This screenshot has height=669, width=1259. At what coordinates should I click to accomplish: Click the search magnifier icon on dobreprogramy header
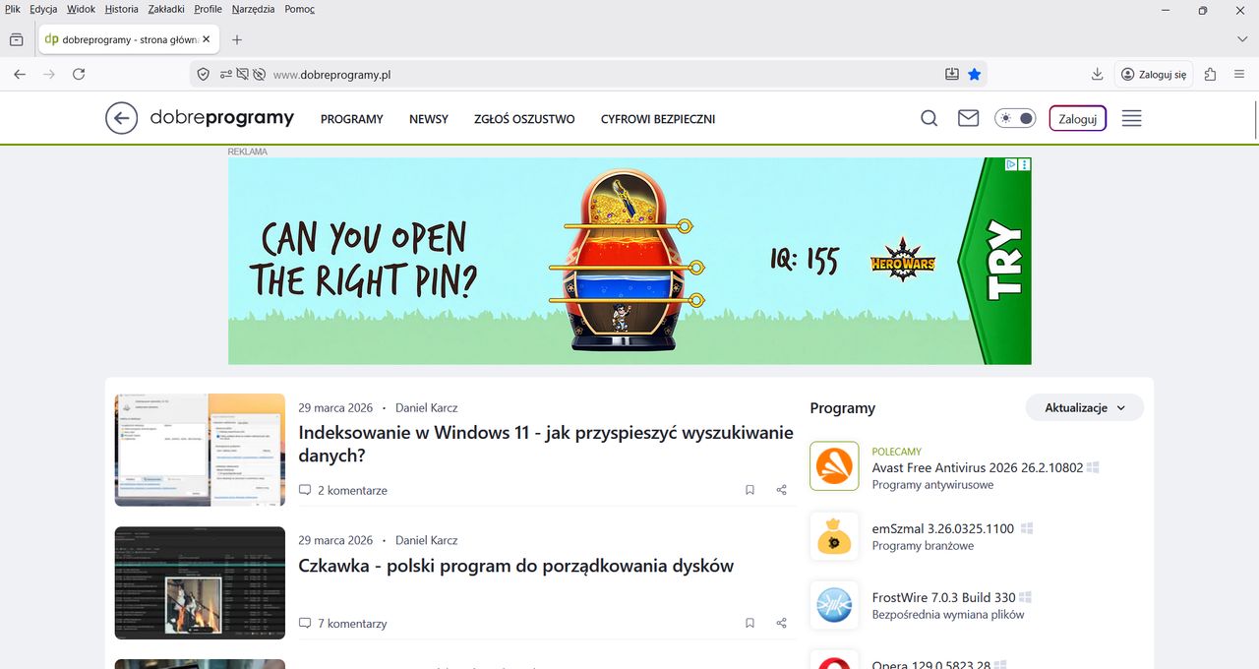coord(929,118)
